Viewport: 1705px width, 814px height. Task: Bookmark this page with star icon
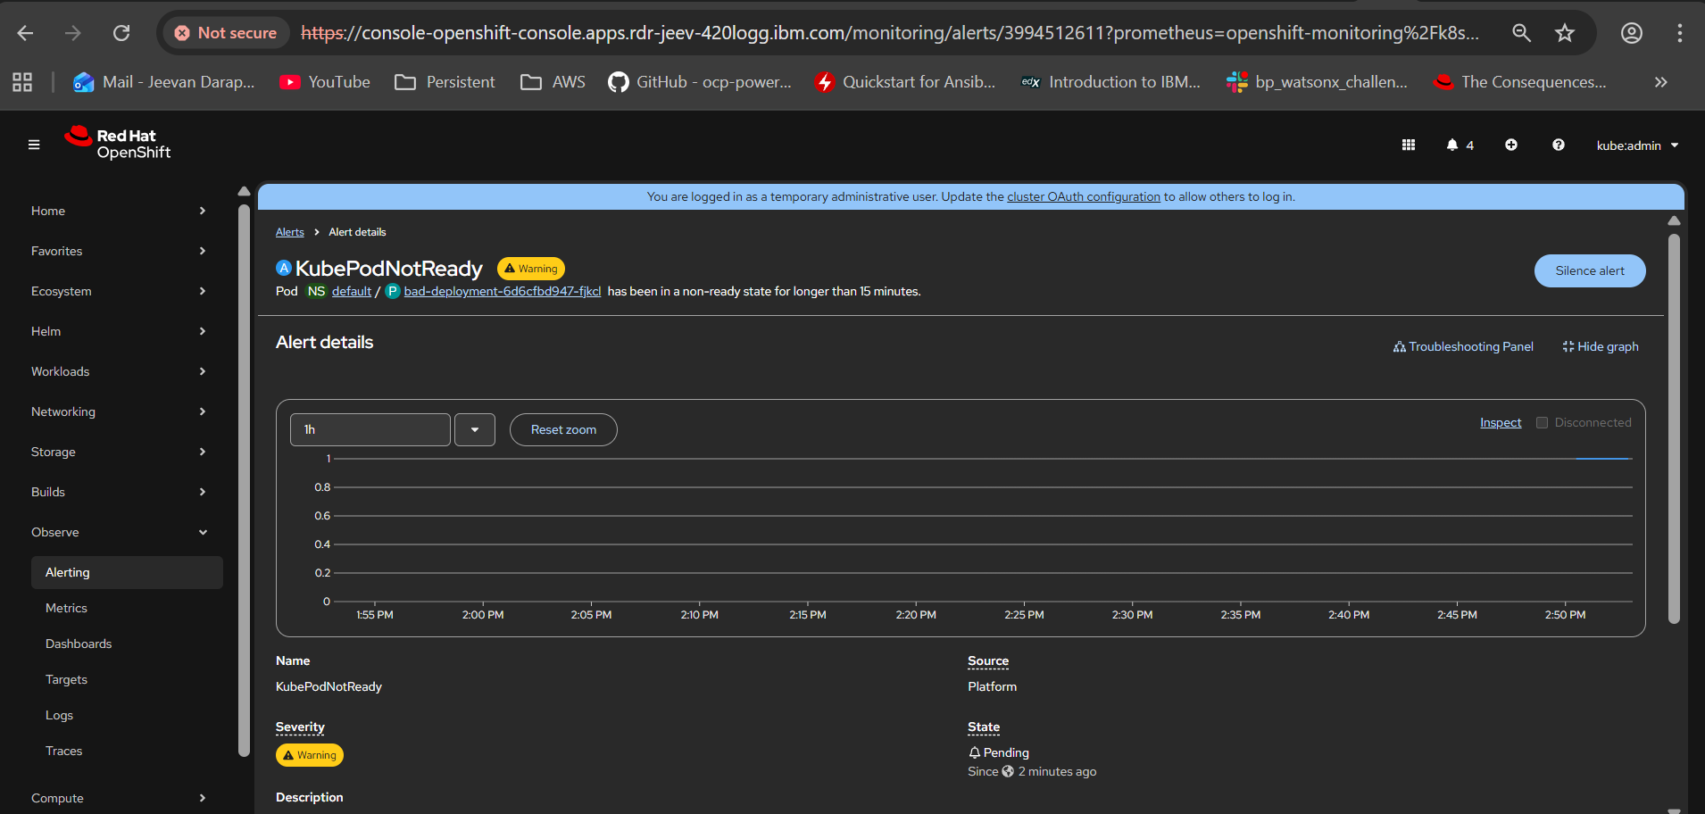click(1565, 33)
